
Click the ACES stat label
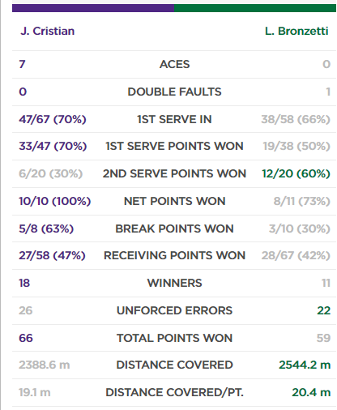click(x=174, y=64)
